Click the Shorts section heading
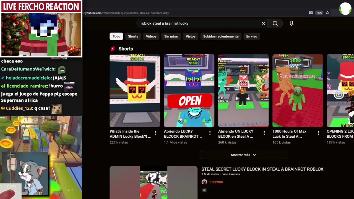 [x=126, y=49]
